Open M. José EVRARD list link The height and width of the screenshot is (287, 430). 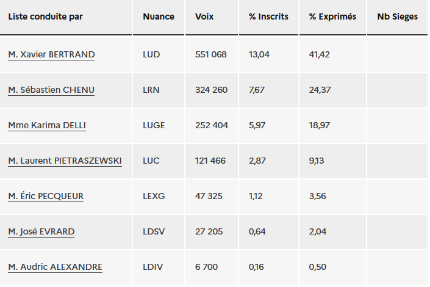41,231
